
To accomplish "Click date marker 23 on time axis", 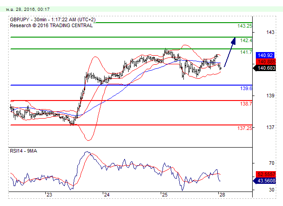I will 49,195.
